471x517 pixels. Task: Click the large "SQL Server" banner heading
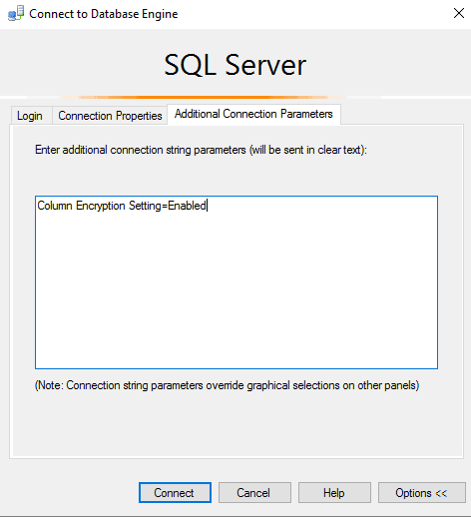(235, 65)
